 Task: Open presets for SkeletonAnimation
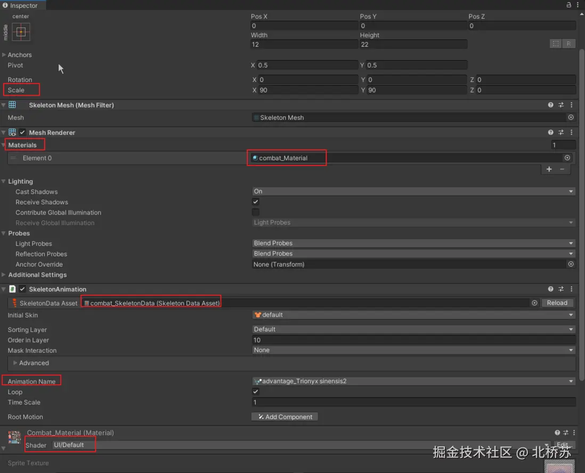(561, 289)
